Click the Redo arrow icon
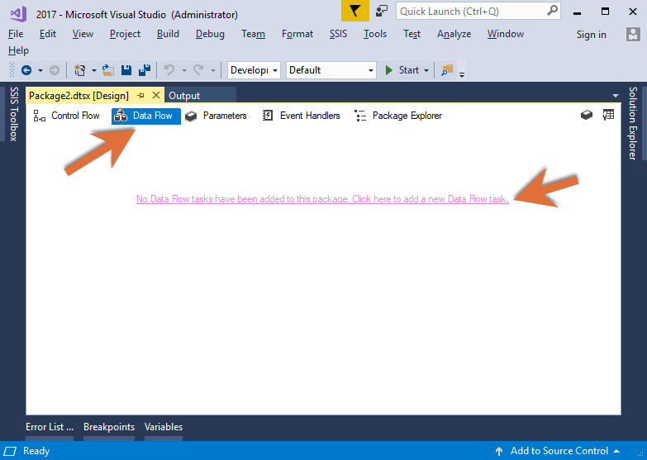 click(x=198, y=70)
